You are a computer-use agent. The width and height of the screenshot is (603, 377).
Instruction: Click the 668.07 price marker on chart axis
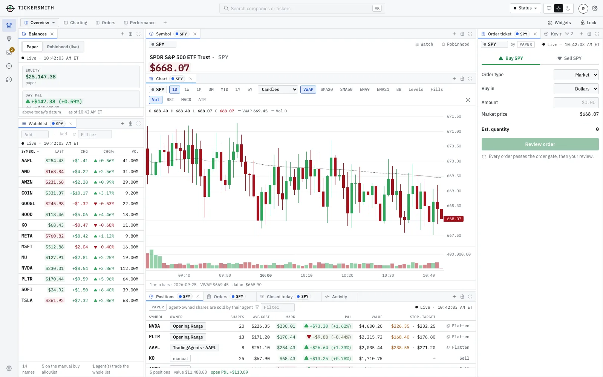pos(454,219)
